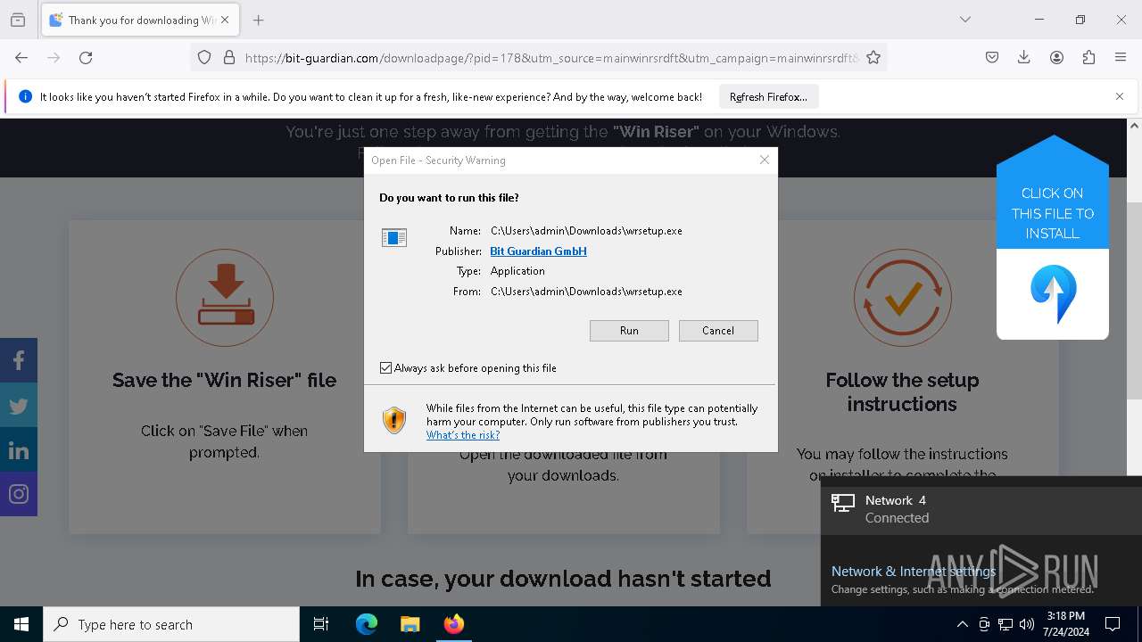Select the Thank you for downloading tab
1142x642 pixels.
pos(140,20)
